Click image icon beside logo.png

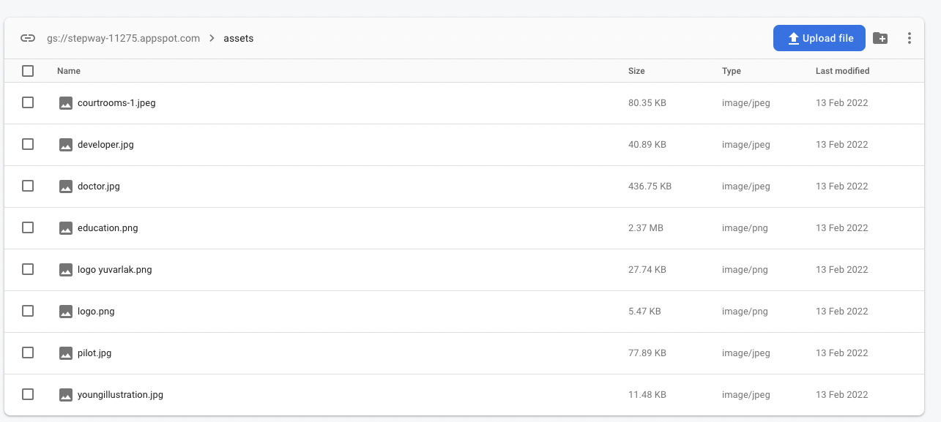66,312
